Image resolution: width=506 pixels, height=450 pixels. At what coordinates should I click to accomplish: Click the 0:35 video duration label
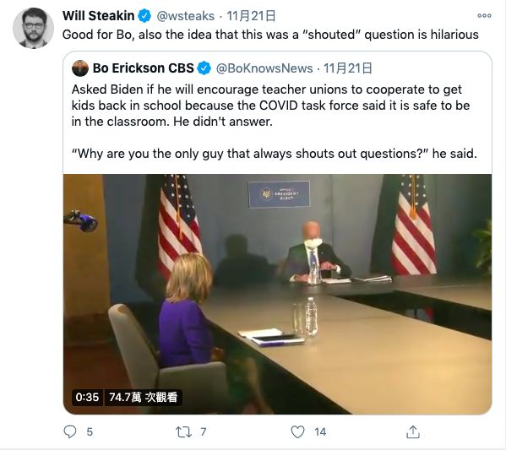(x=87, y=397)
